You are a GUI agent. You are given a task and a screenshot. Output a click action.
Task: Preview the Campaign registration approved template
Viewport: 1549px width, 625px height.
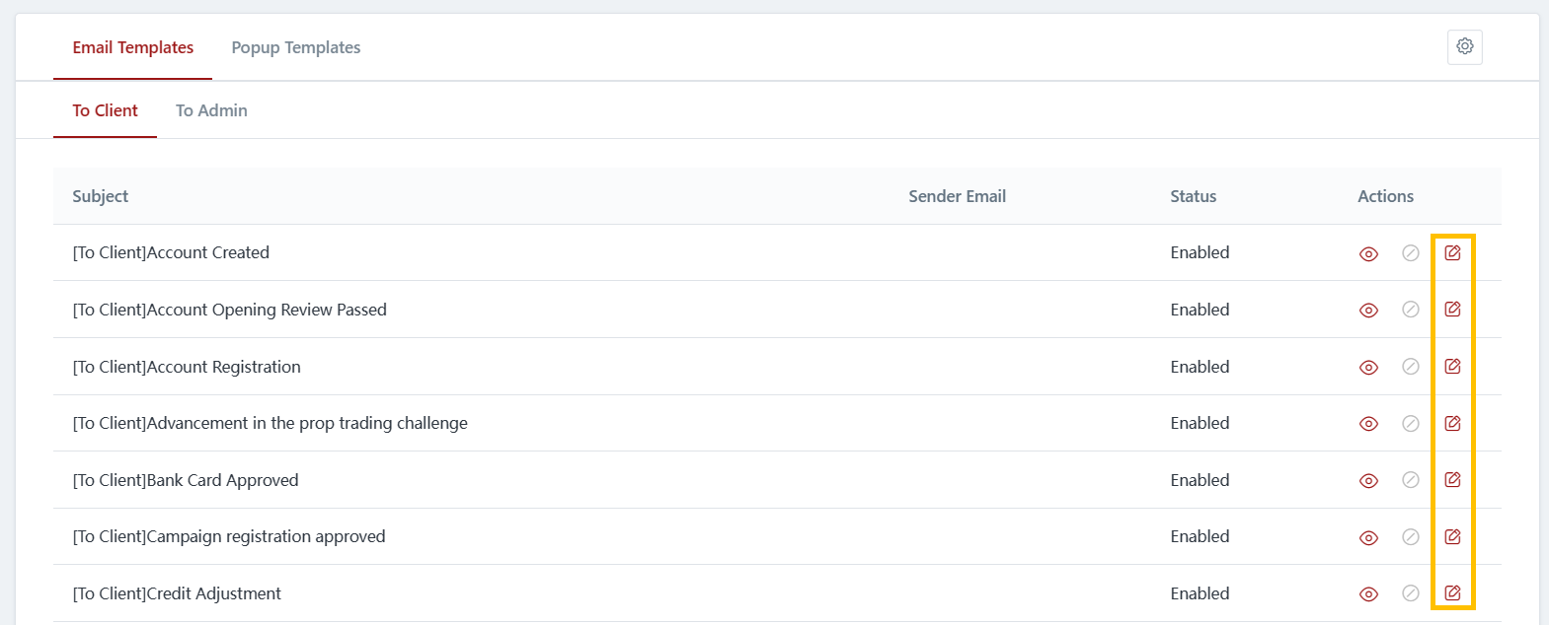click(1368, 538)
